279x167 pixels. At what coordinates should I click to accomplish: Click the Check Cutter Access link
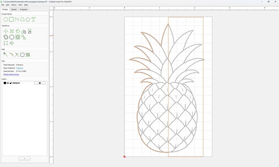[x=11, y=74]
